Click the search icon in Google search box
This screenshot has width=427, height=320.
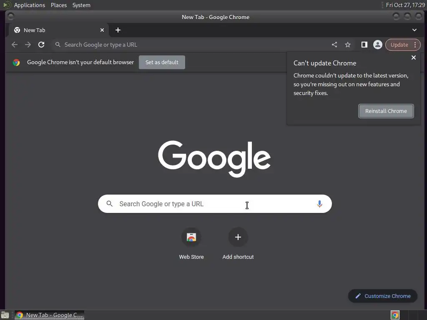click(x=110, y=203)
